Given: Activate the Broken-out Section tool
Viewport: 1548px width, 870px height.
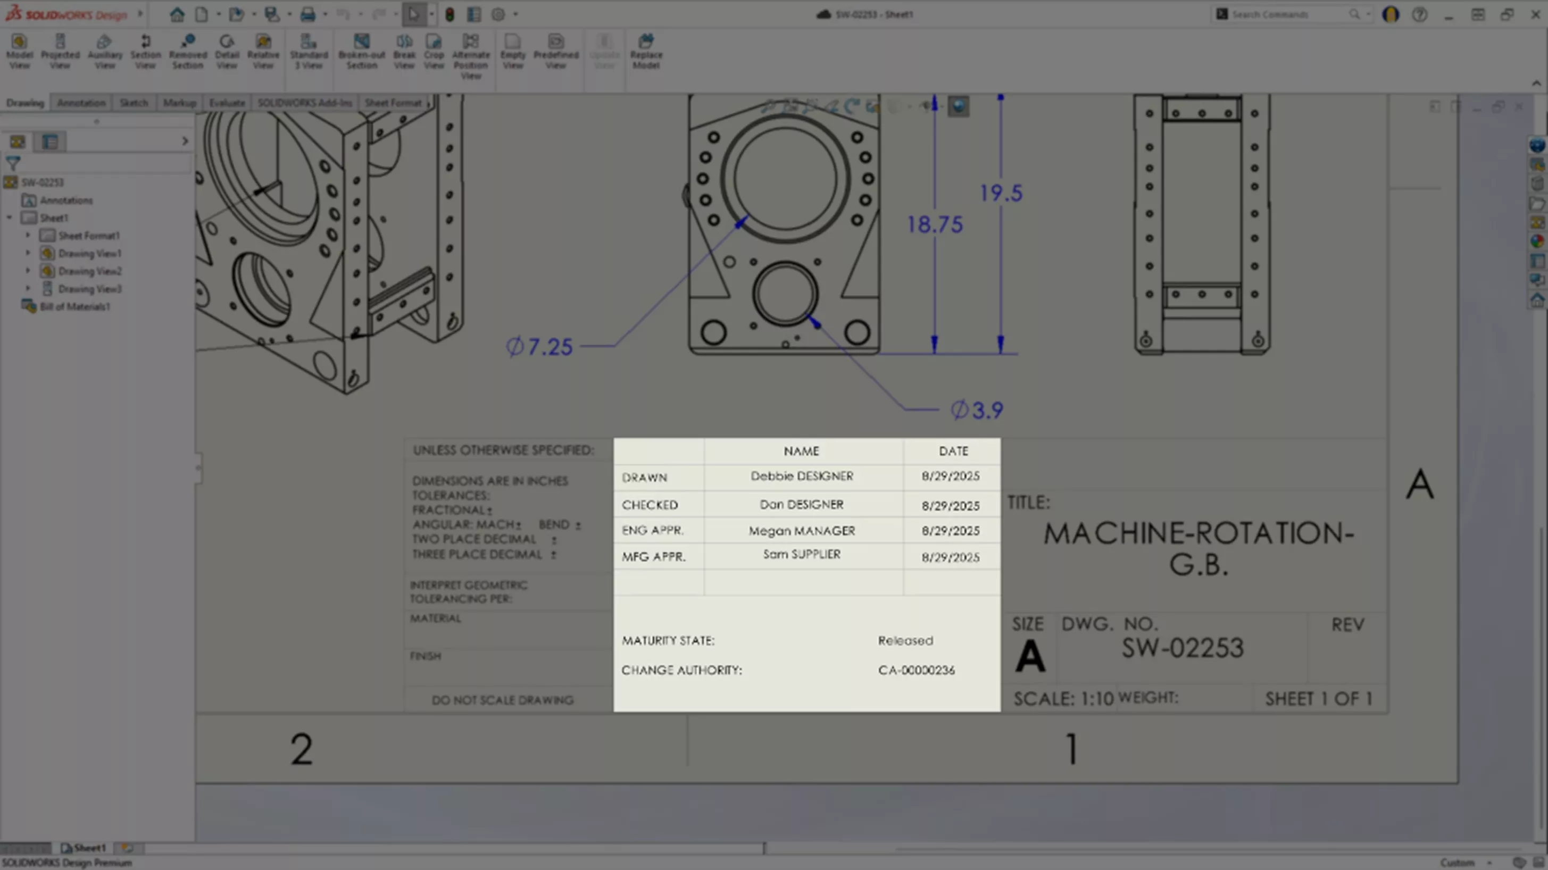Looking at the screenshot, I should [362, 51].
